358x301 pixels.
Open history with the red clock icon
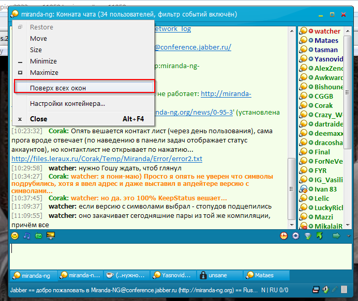pyautogui.click(x=284, y=235)
